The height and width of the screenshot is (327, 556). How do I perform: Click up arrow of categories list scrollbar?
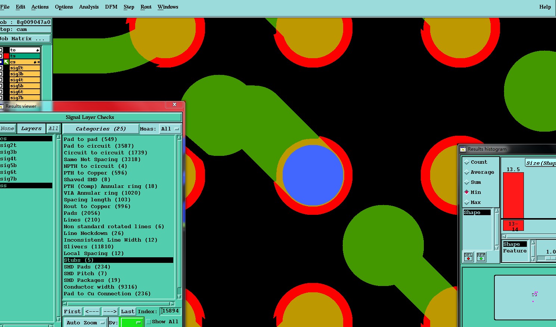point(179,138)
